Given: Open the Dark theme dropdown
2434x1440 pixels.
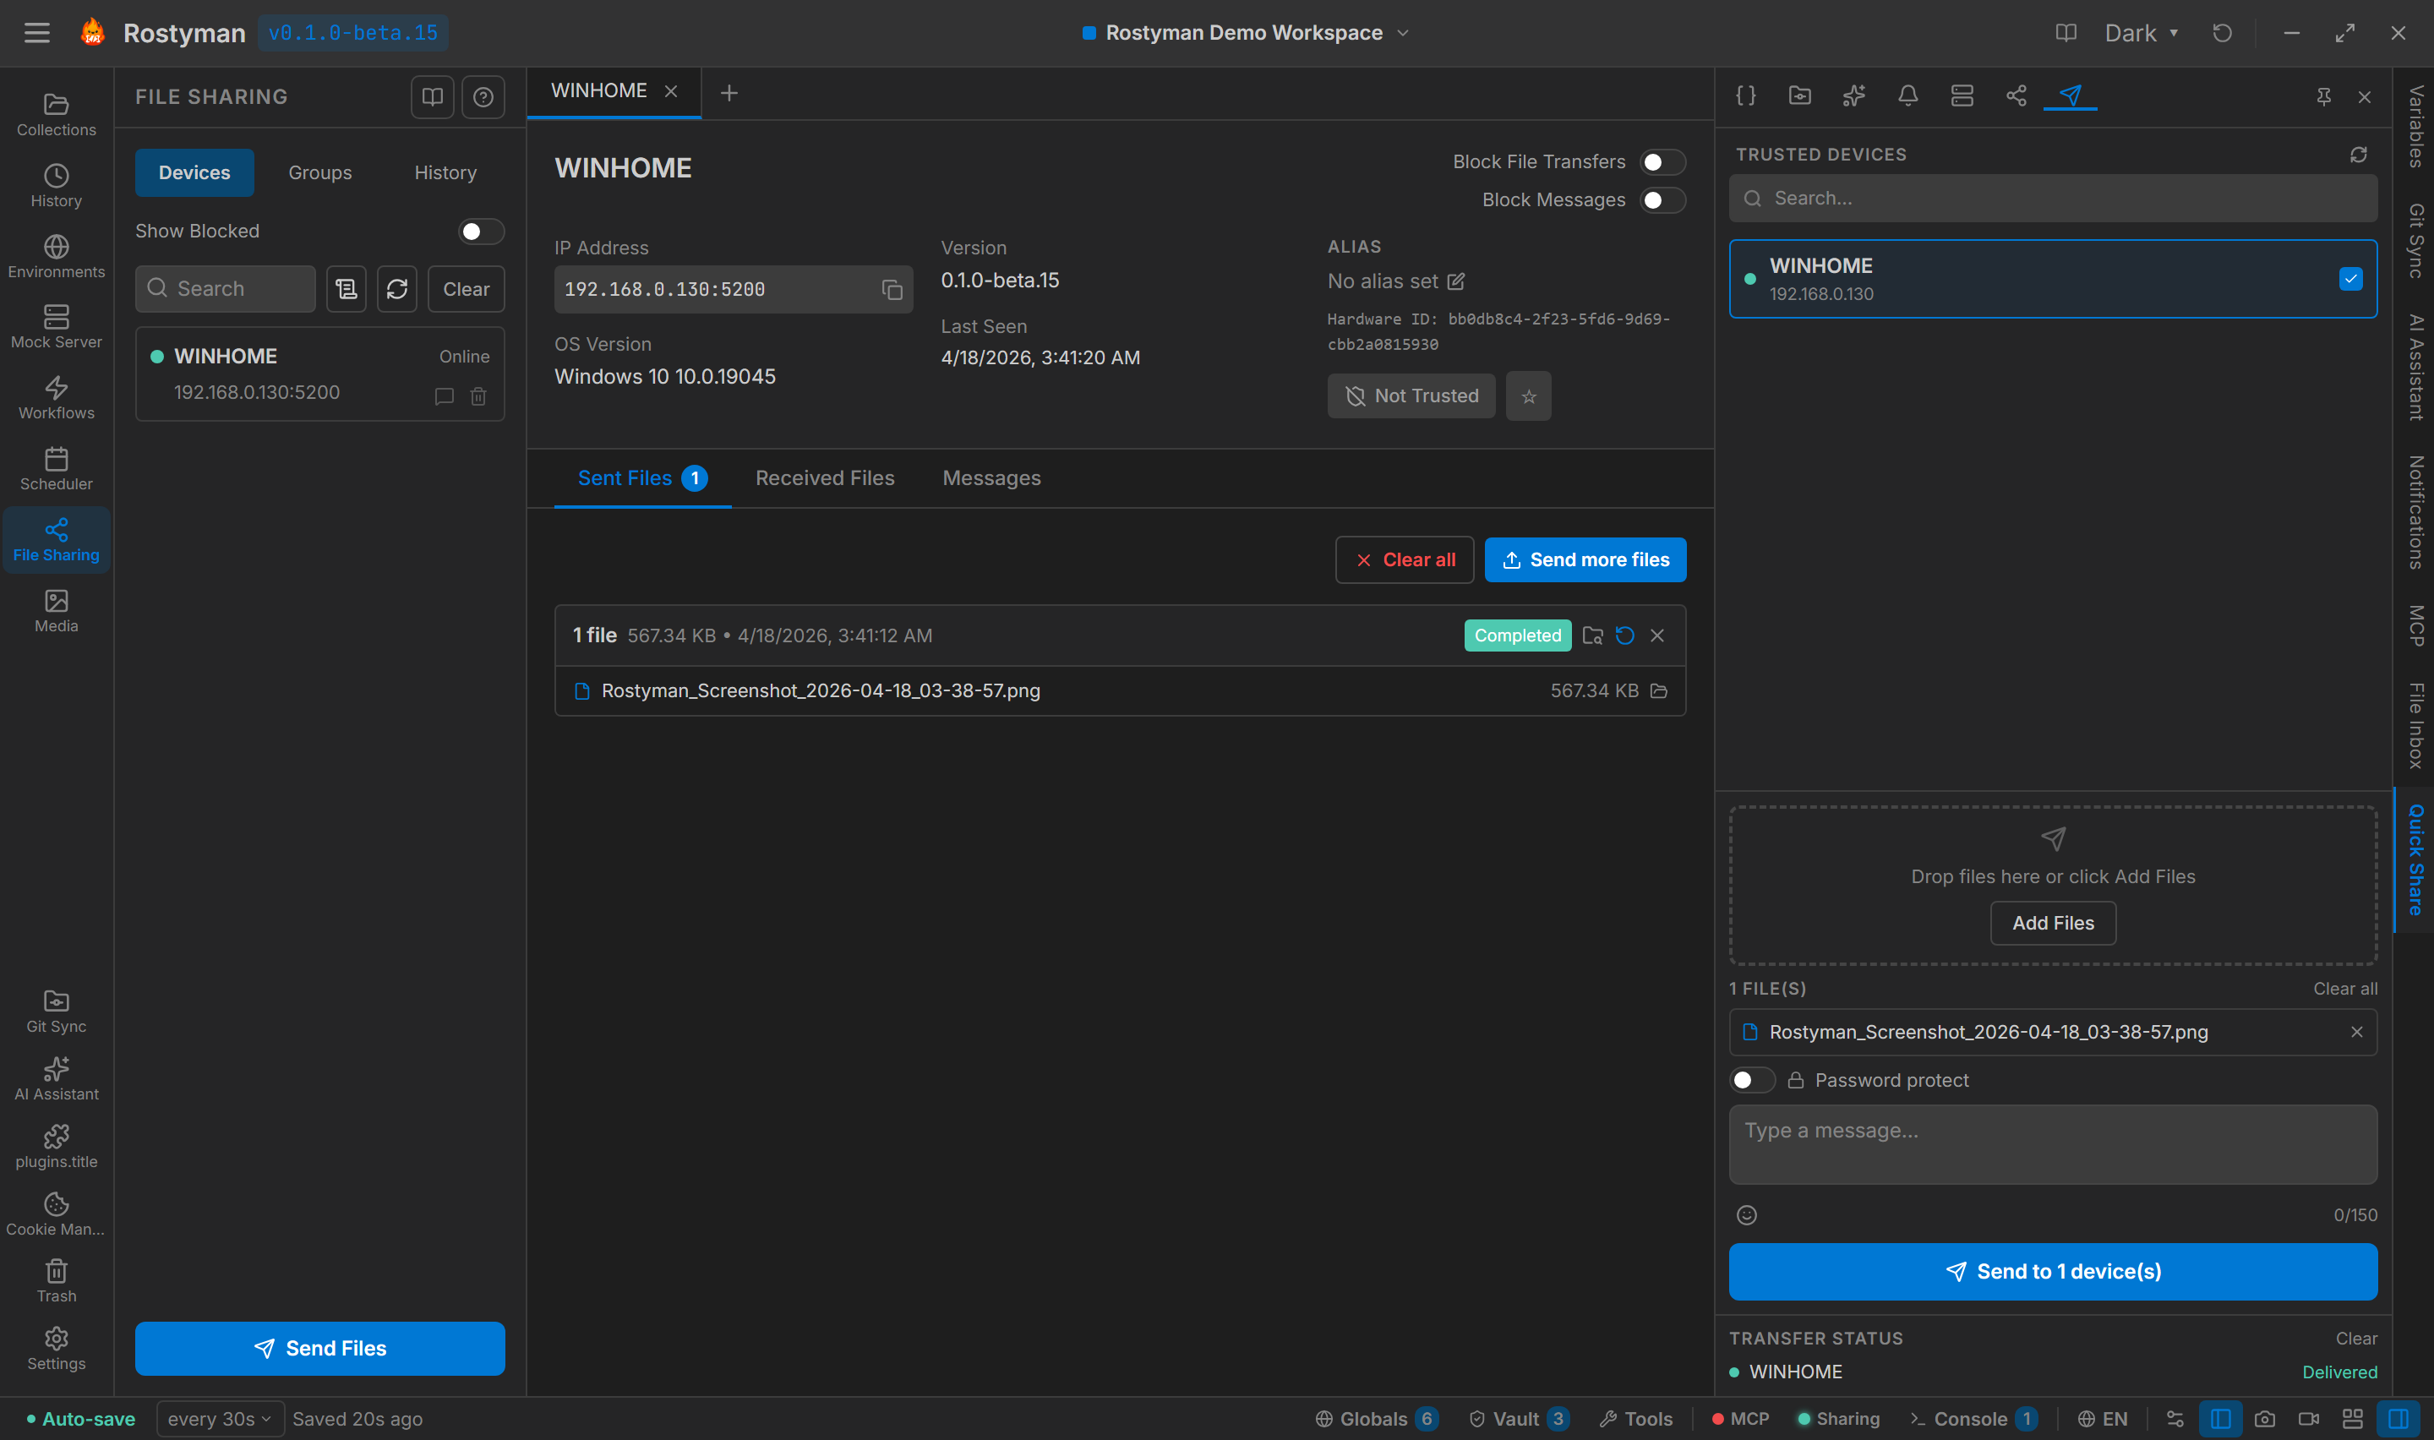Looking at the screenshot, I should click(2141, 33).
